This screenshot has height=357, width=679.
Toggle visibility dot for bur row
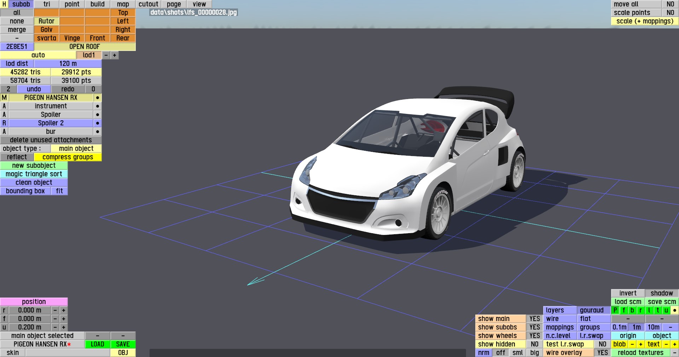(98, 132)
